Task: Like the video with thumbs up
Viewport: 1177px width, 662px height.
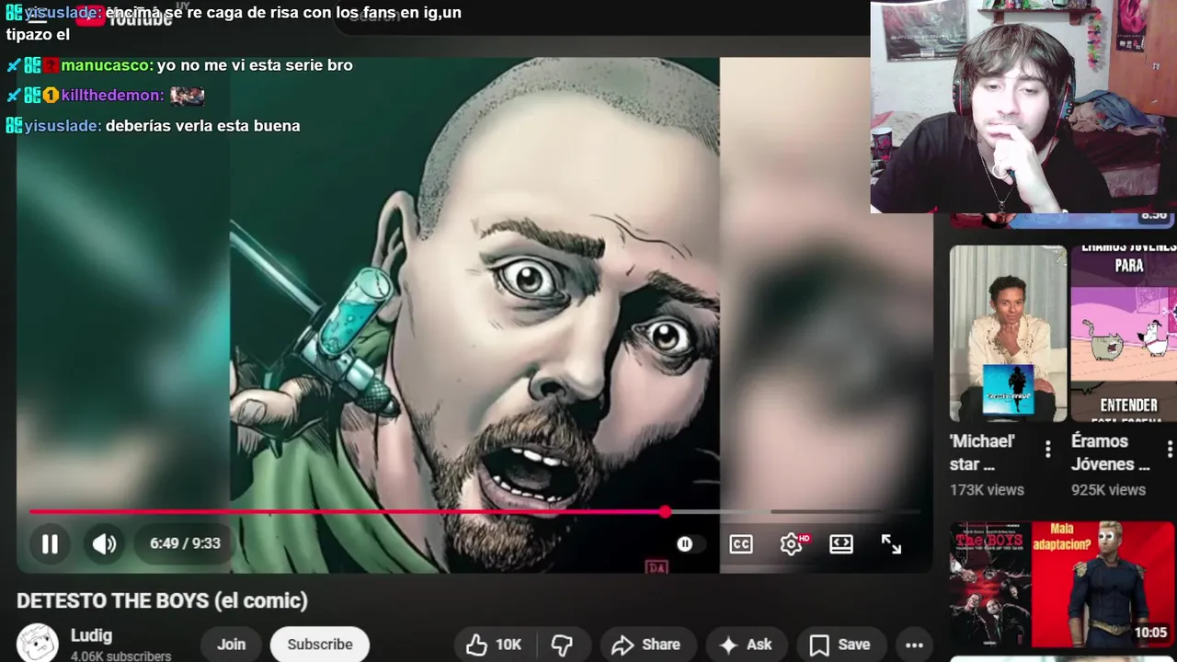Action: [494, 645]
